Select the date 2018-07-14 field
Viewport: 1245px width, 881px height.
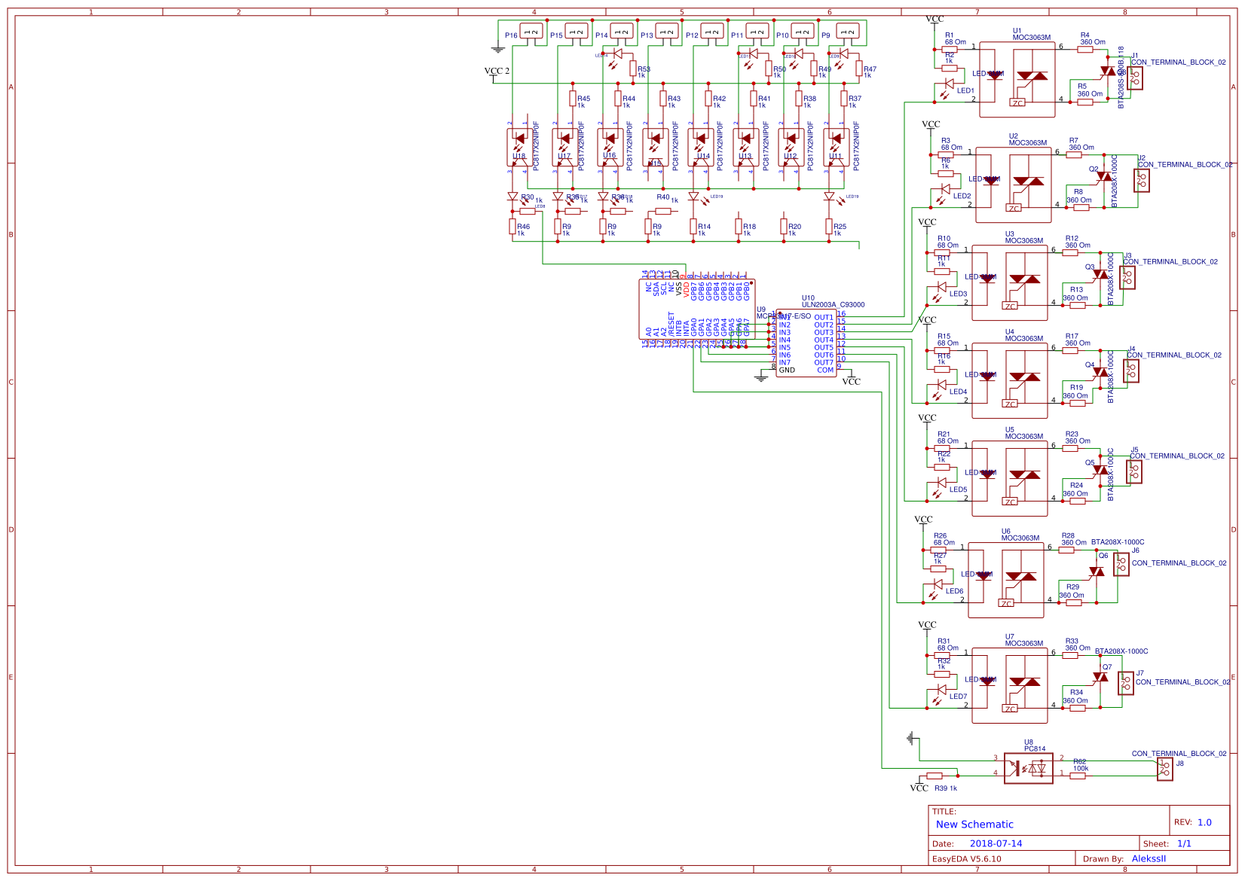tap(996, 843)
